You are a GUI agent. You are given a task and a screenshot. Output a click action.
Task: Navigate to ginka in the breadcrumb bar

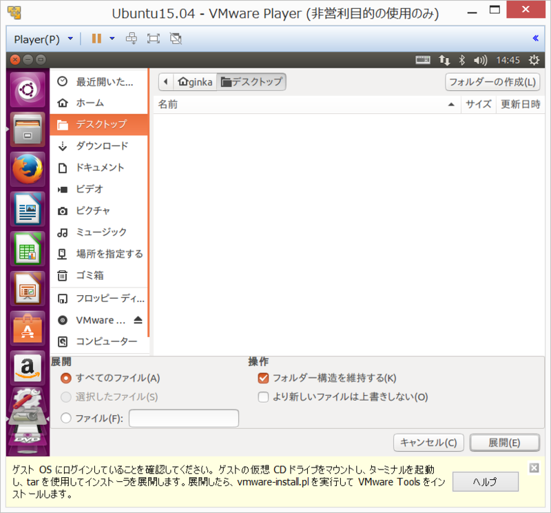[195, 81]
